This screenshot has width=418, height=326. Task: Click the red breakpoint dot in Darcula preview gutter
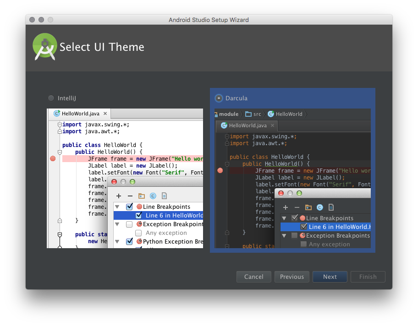(220, 170)
